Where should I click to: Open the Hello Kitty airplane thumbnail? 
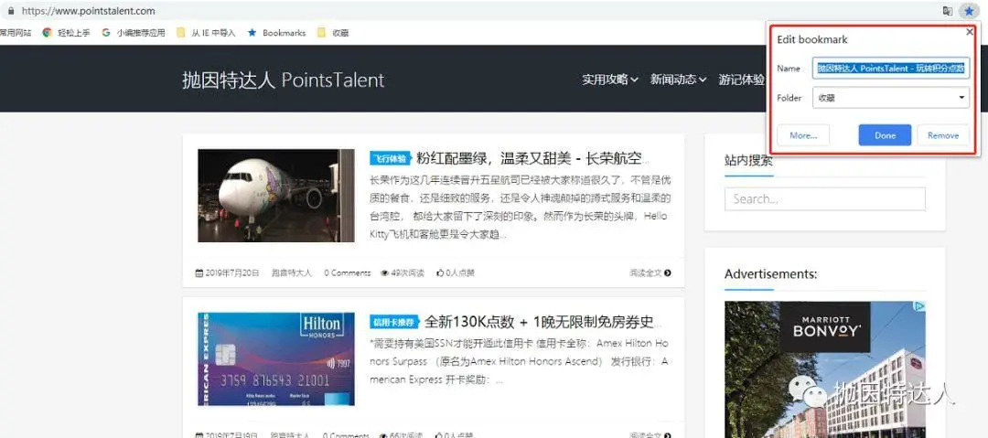(x=276, y=196)
